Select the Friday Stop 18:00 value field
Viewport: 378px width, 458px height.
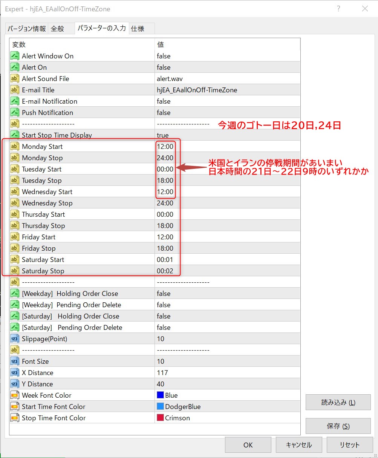click(165, 248)
